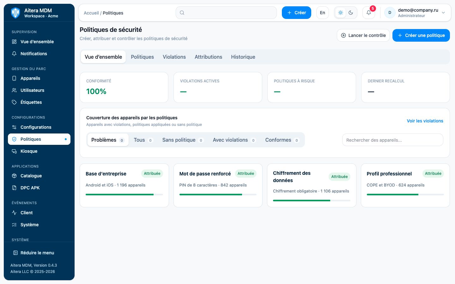Click Attribuée badge on Base d'entreprise
This screenshot has height=284, width=455.
(x=152, y=174)
